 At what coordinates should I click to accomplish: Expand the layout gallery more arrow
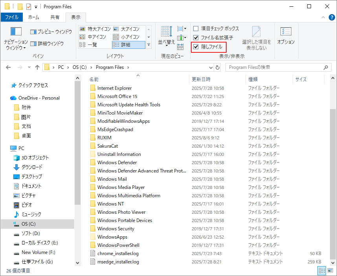(x=149, y=45)
